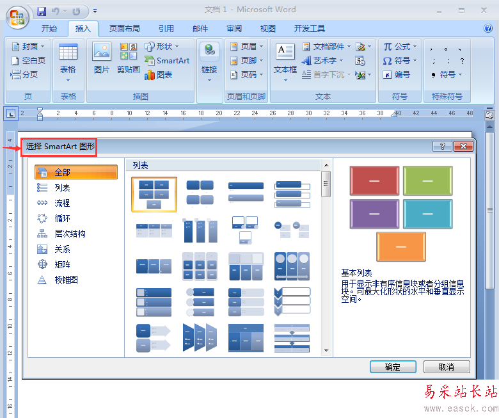Redo via quick access toolbar
The width and height of the screenshot is (499, 418).
tap(76, 11)
